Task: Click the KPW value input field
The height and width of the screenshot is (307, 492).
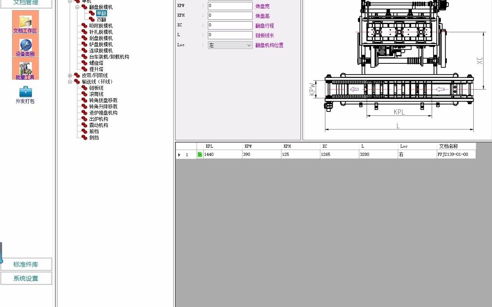Action: click(x=230, y=5)
